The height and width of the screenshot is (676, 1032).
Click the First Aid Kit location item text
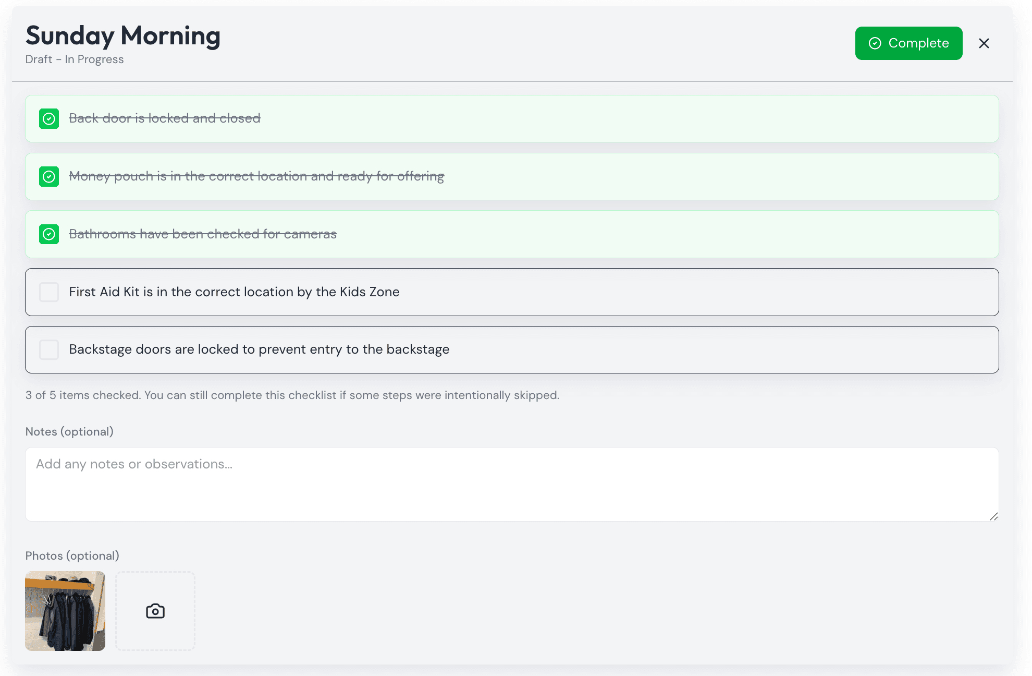(234, 292)
